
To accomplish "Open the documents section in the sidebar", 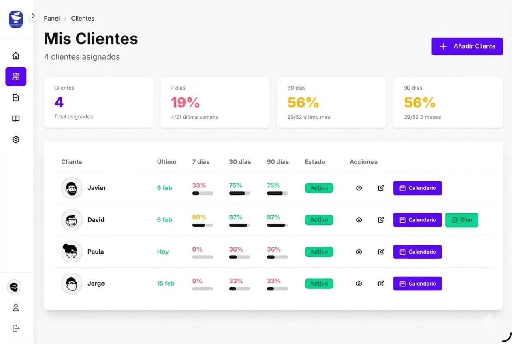I will coord(15,97).
